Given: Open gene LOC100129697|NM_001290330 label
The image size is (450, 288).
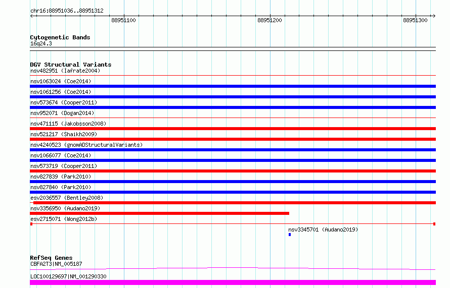Looking at the screenshot, I should tap(68, 276).
